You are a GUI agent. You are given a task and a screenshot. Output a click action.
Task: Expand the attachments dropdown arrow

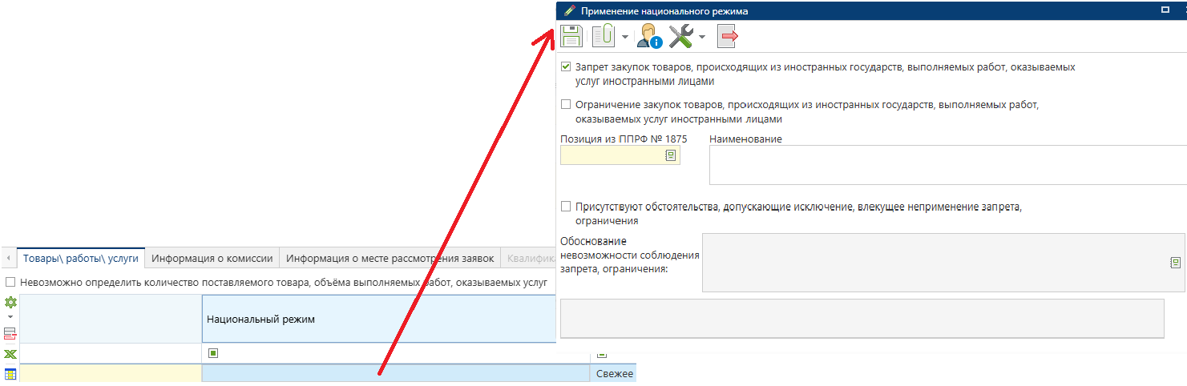tap(624, 37)
